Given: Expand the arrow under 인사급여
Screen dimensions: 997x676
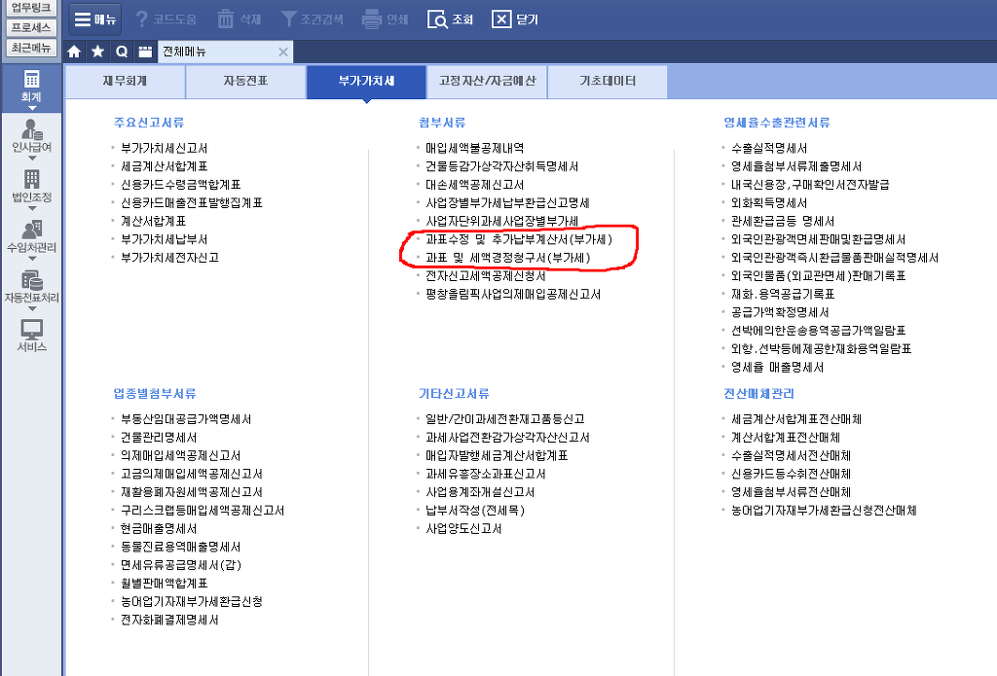Looking at the screenshot, I should [31, 160].
